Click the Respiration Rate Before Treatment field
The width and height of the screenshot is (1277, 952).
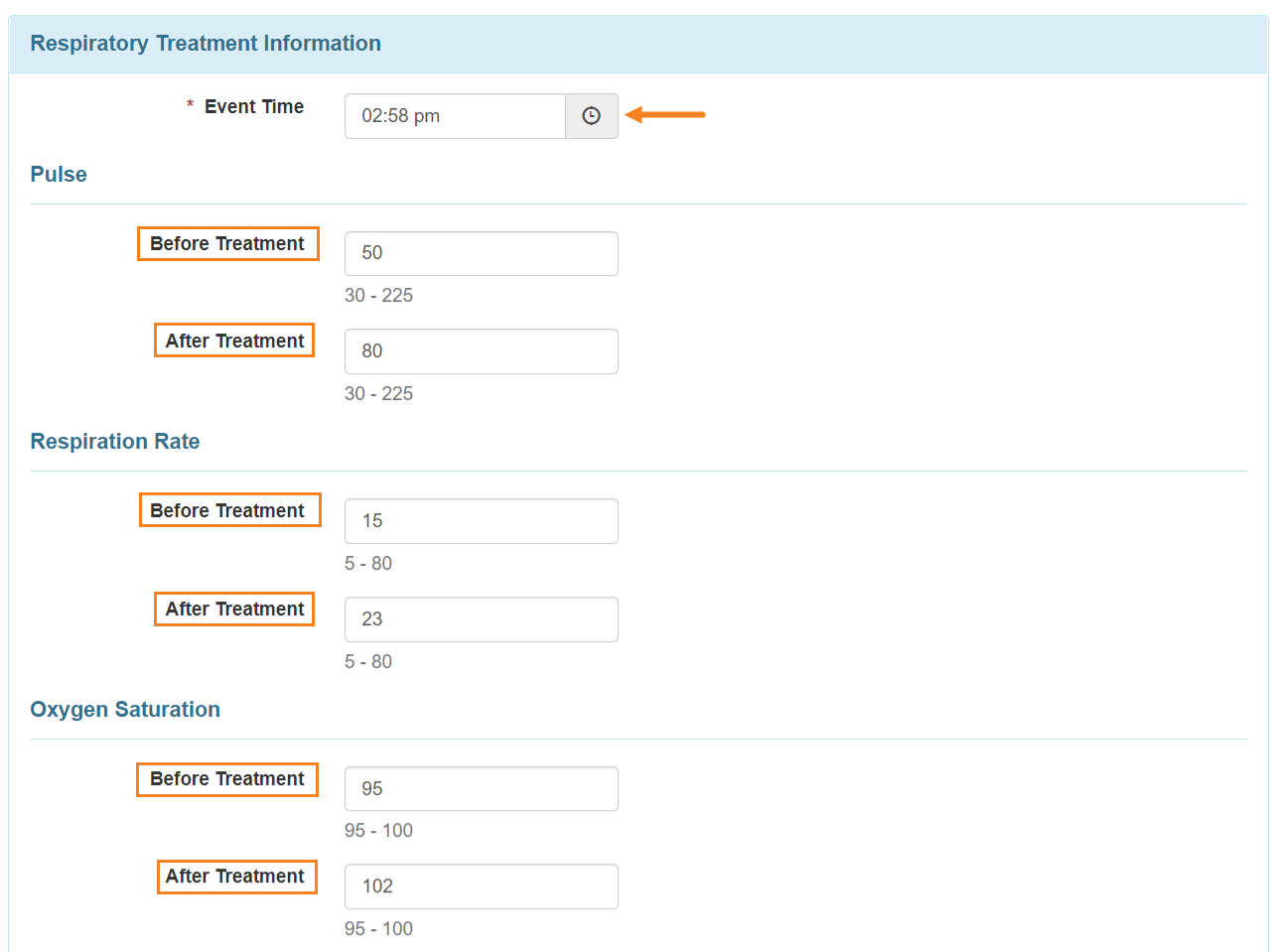pos(481,521)
